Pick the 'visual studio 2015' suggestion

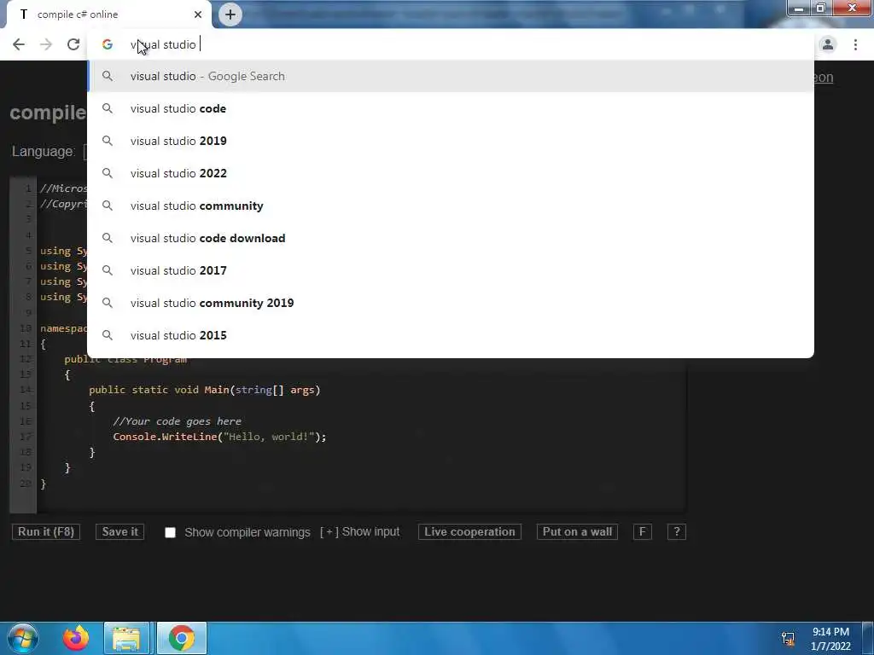pyautogui.click(x=451, y=335)
